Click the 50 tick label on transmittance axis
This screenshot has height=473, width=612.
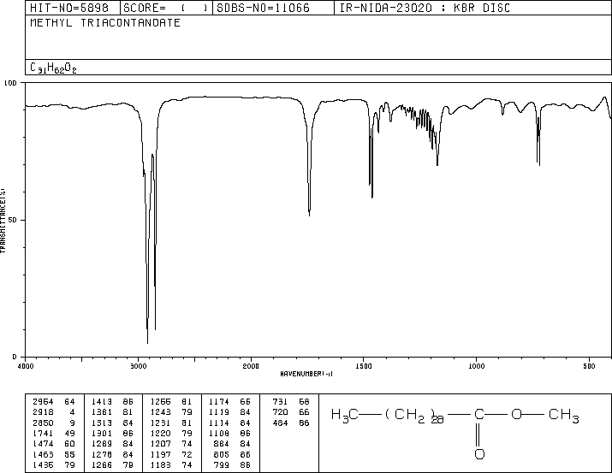click(x=13, y=221)
